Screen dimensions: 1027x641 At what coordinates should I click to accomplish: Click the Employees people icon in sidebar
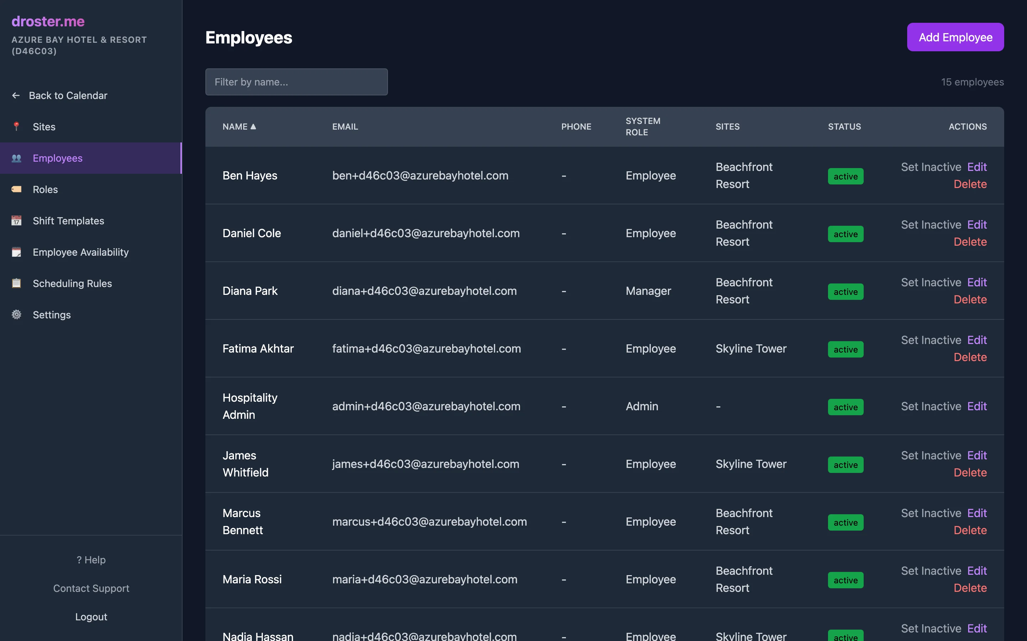(x=16, y=158)
